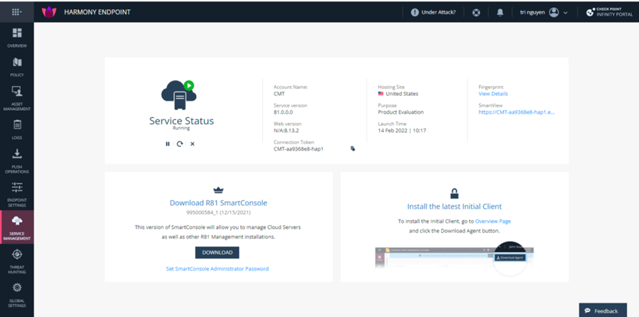Click the padlock icon above Initial Client
The width and height of the screenshot is (639, 317).
[x=454, y=193]
